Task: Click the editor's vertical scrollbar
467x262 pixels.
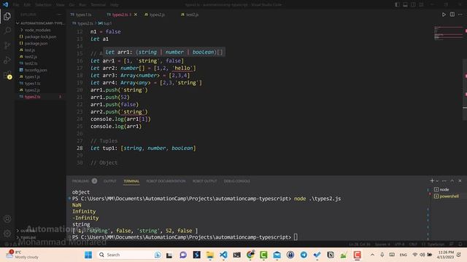Action: (x=465, y=89)
